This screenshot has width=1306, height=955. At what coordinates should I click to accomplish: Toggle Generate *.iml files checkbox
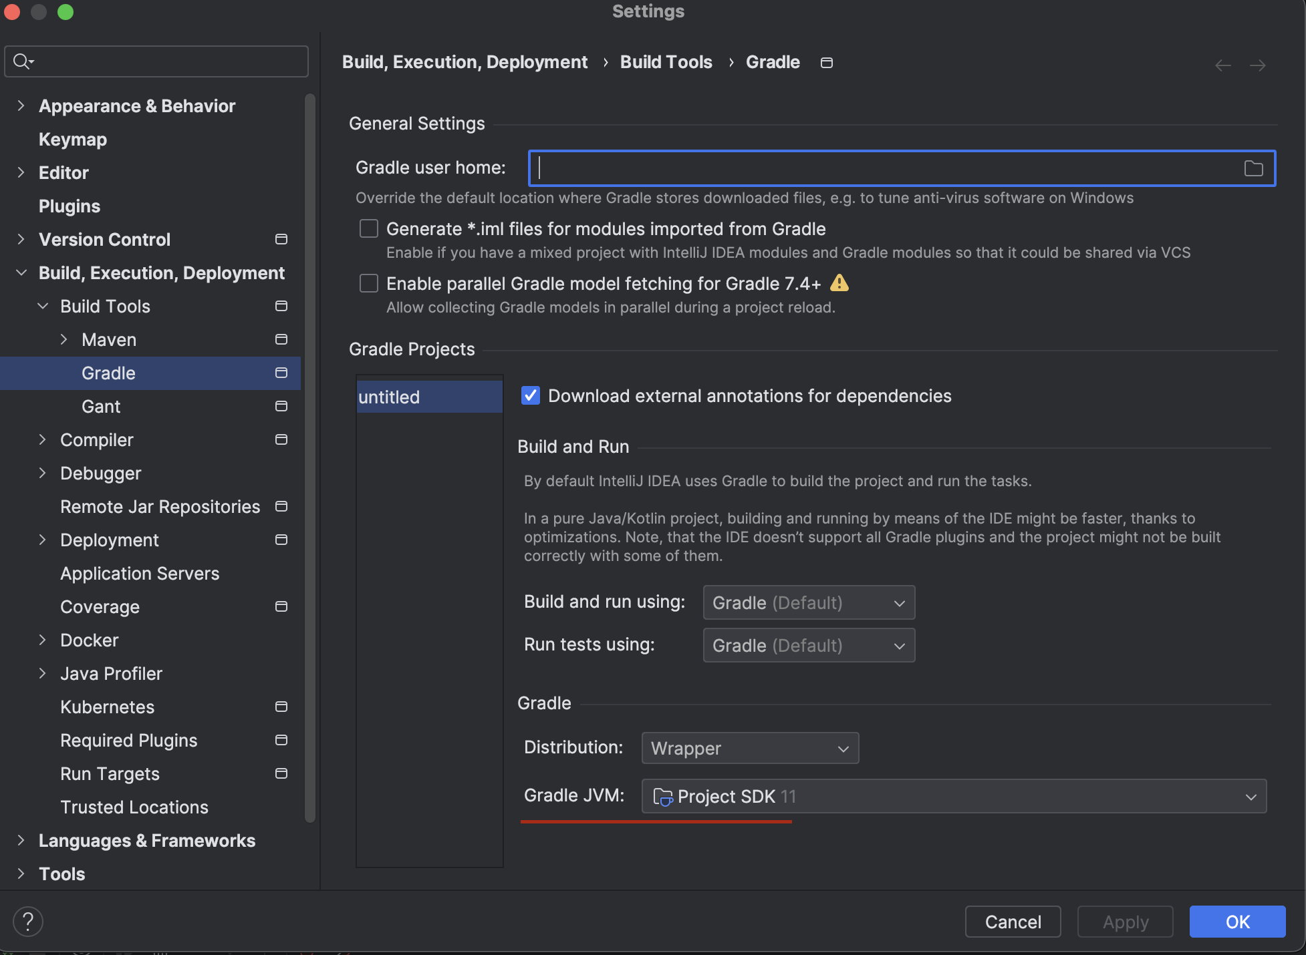(x=369, y=228)
